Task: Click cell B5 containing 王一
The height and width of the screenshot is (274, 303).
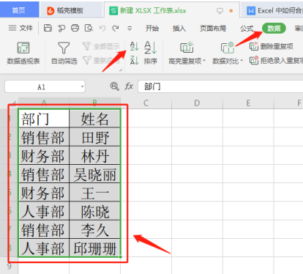Action: [x=94, y=193]
